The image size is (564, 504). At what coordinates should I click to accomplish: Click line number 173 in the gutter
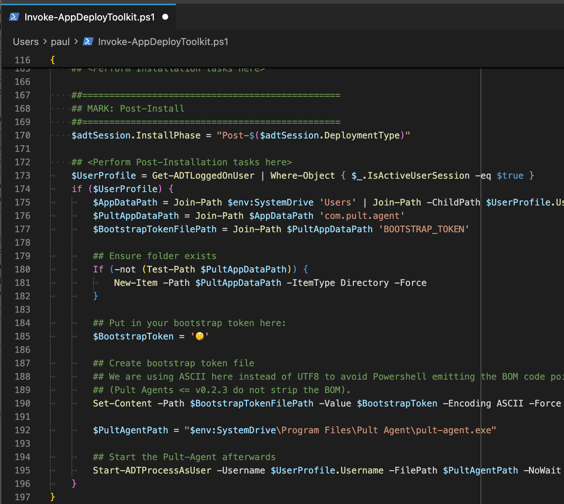[x=22, y=176]
